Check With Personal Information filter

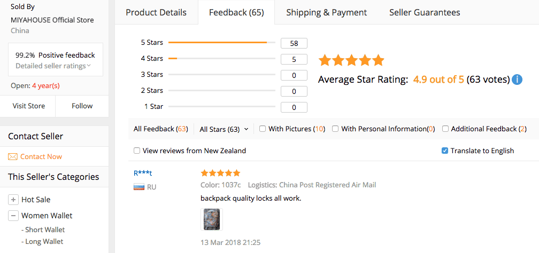tap(335, 129)
